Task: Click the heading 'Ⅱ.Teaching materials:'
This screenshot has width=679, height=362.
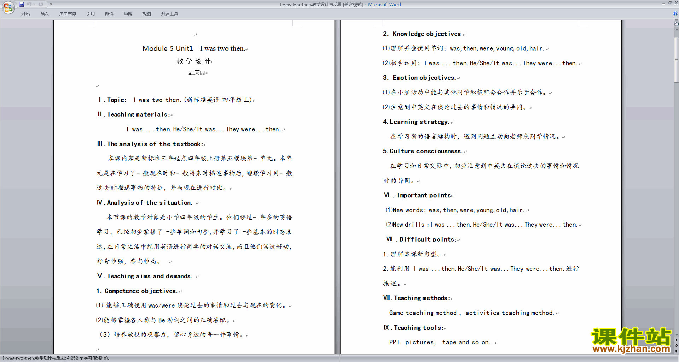Action: point(134,114)
